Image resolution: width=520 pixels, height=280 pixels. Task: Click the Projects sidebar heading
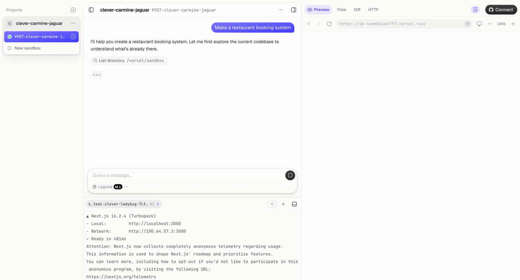pos(14,10)
